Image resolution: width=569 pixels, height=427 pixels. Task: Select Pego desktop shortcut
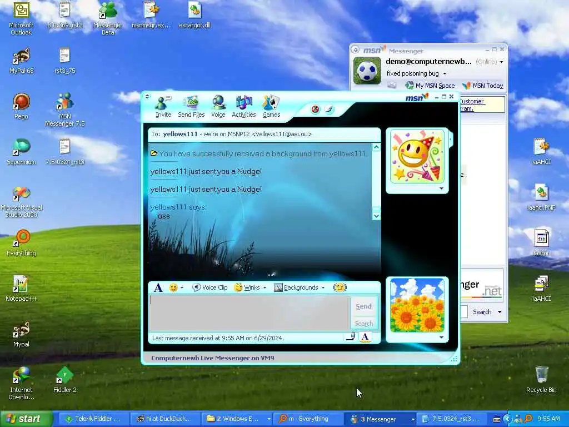pos(21,106)
